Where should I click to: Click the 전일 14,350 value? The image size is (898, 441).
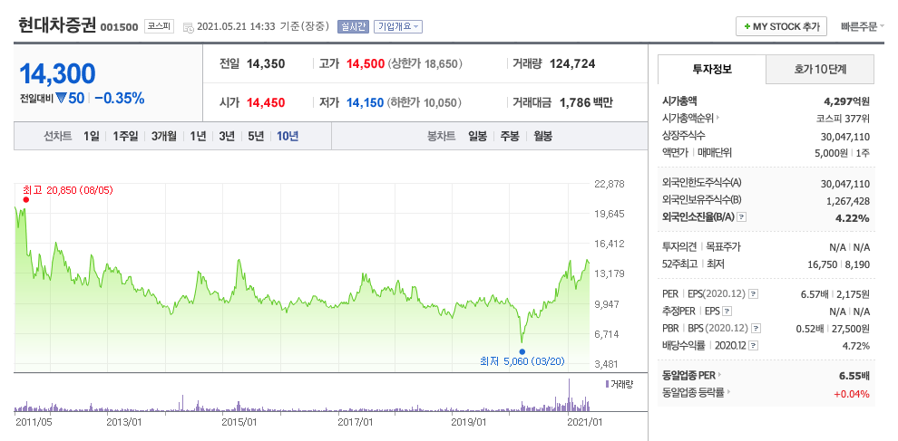coord(266,64)
